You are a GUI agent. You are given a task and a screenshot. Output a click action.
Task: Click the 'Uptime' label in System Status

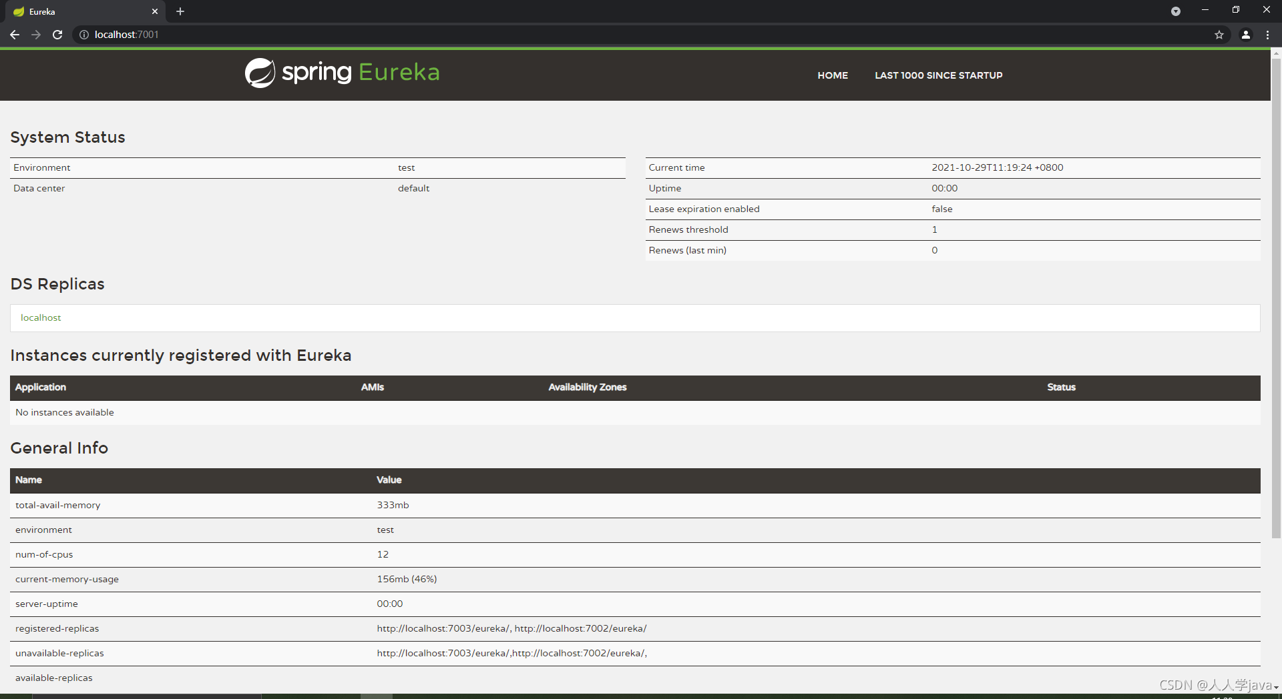pyautogui.click(x=665, y=188)
